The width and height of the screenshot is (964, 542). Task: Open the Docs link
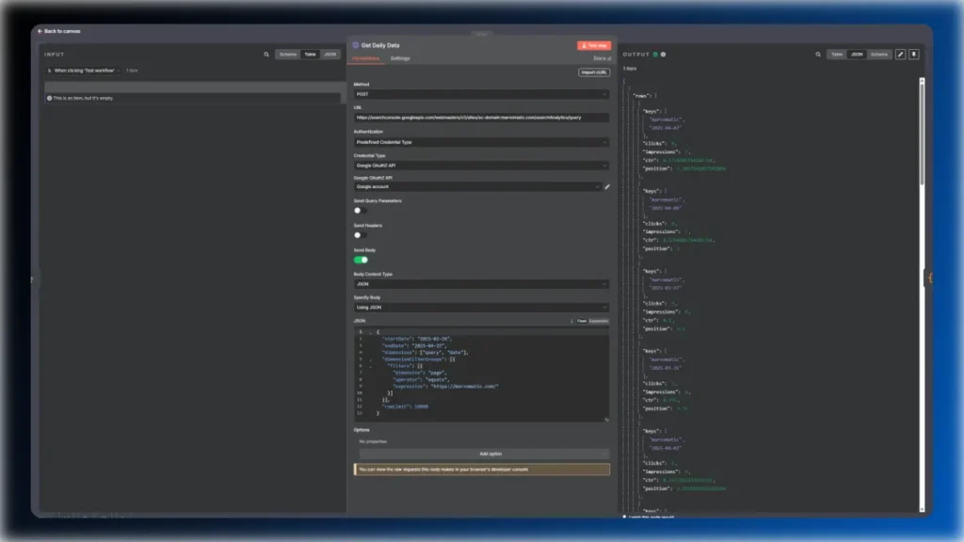(x=602, y=58)
